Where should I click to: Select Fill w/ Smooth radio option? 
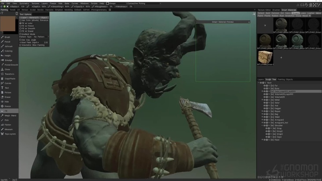tap(20, 29)
